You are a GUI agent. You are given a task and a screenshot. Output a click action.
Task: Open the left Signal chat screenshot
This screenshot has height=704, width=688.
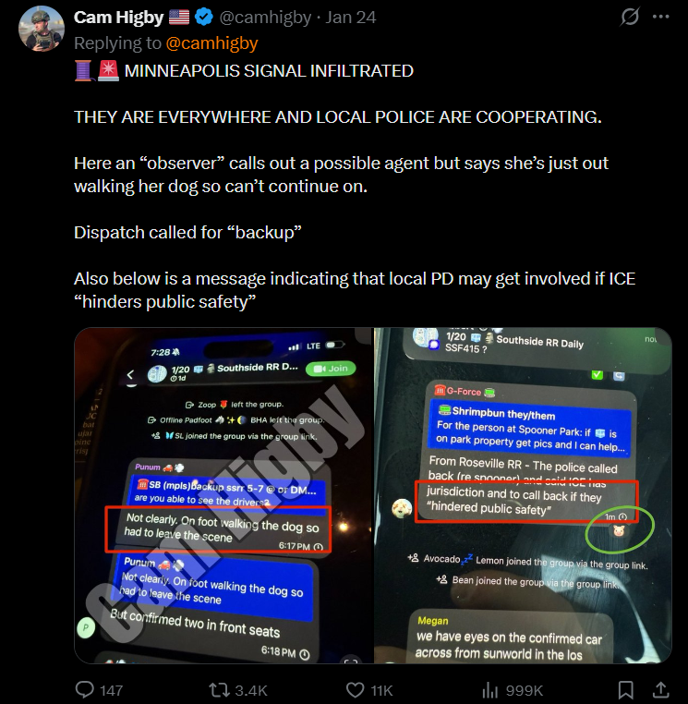pos(223,495)
